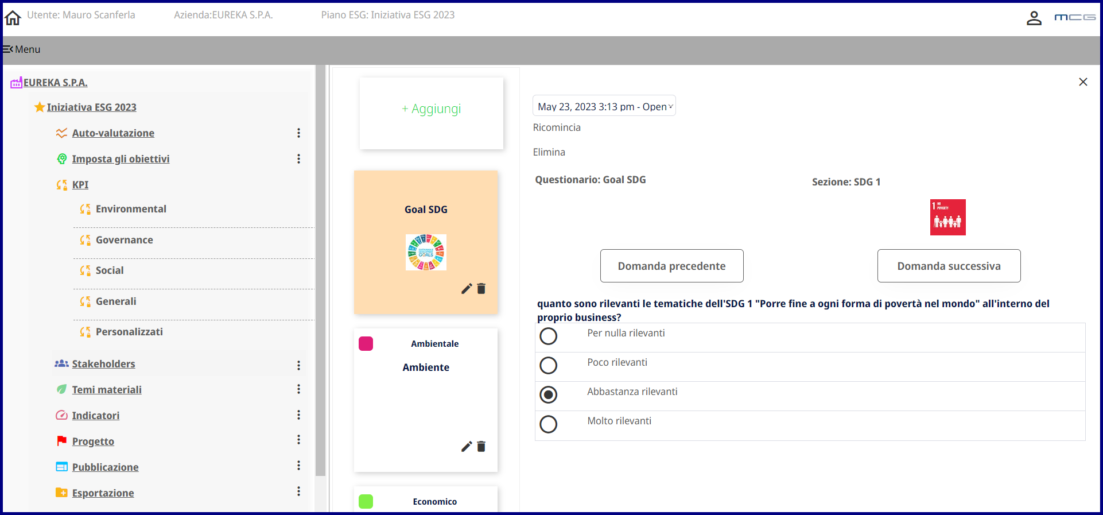
Task: Open the user account icon
Action: coord(1034,18)
